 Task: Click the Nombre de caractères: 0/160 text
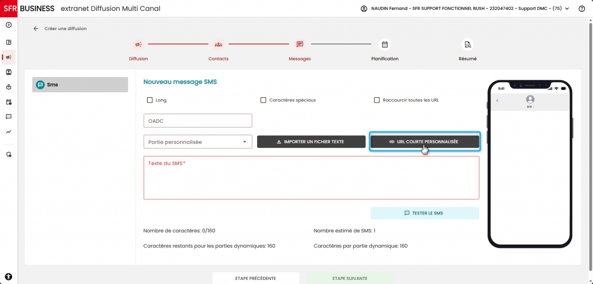[x=180, y=231]
